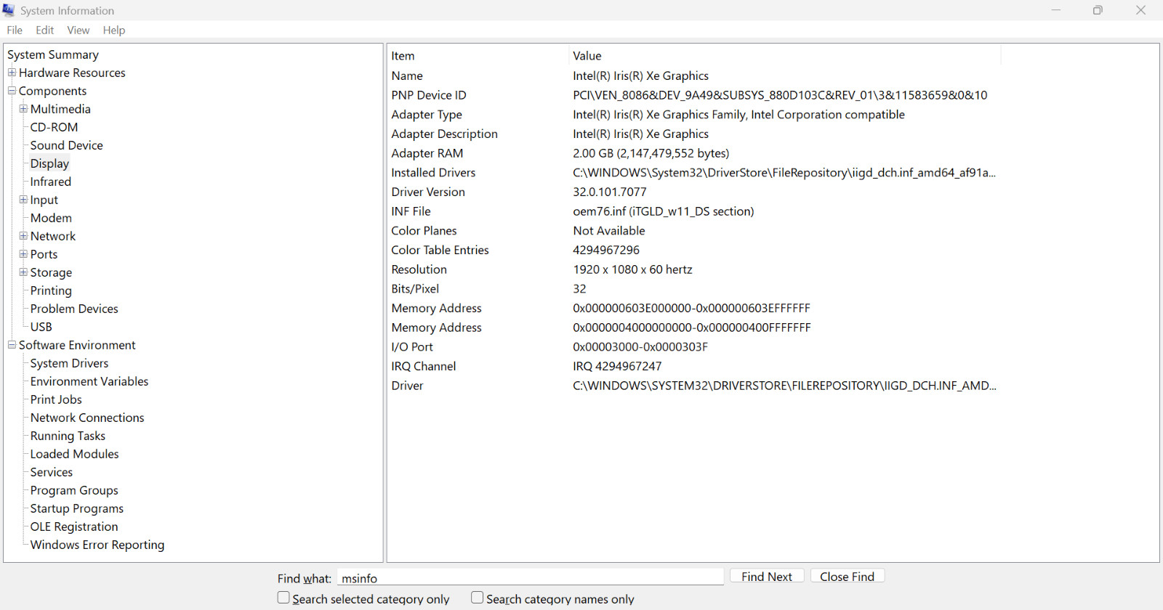Click the Value column header
Viewport: 1163px width, 610px height.
pos(784,55)
